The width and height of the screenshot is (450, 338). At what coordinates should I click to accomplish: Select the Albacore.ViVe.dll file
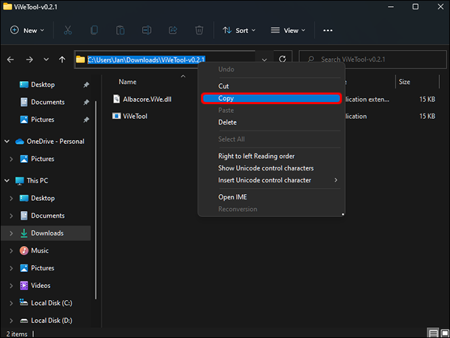(148, 99)
